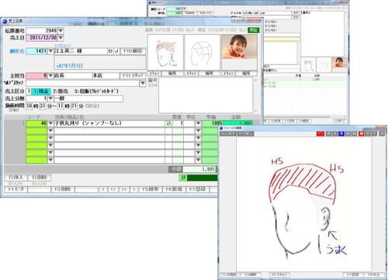Click 編集 under the haircut sketch thumbnail
This screenshot has height=280, width=388.
pos(172,74)
